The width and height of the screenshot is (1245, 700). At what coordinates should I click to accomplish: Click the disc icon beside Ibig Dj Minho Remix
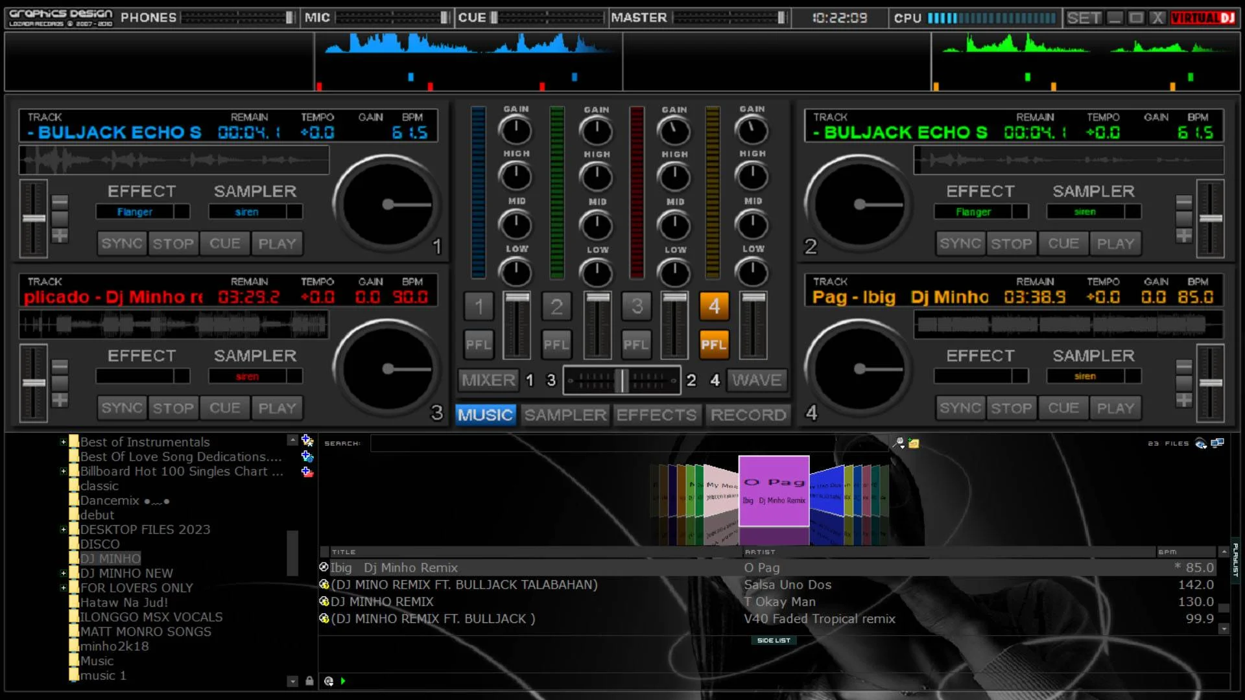[324, 567]
